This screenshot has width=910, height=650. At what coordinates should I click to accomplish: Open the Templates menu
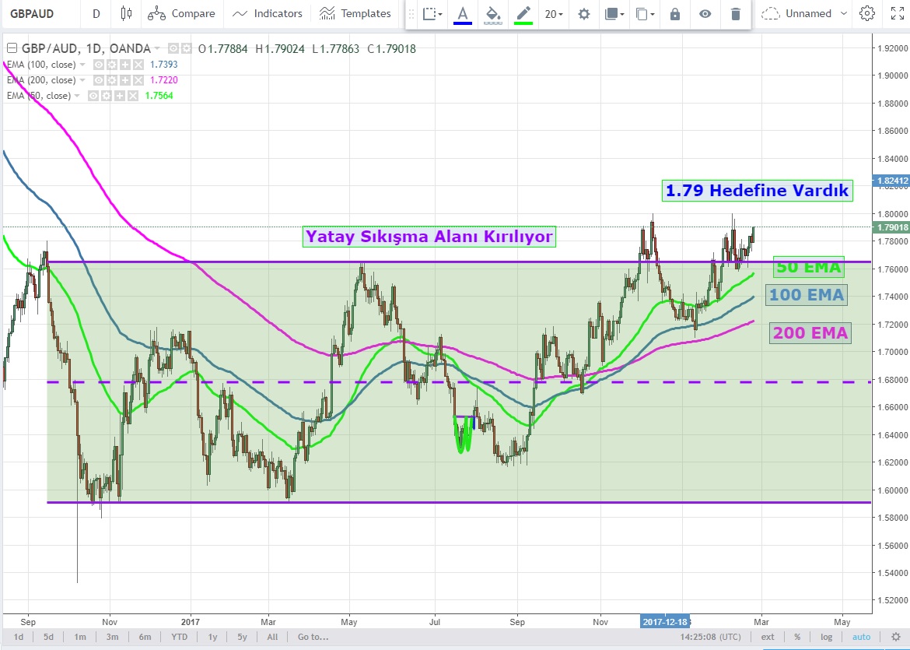coord(355,13)
